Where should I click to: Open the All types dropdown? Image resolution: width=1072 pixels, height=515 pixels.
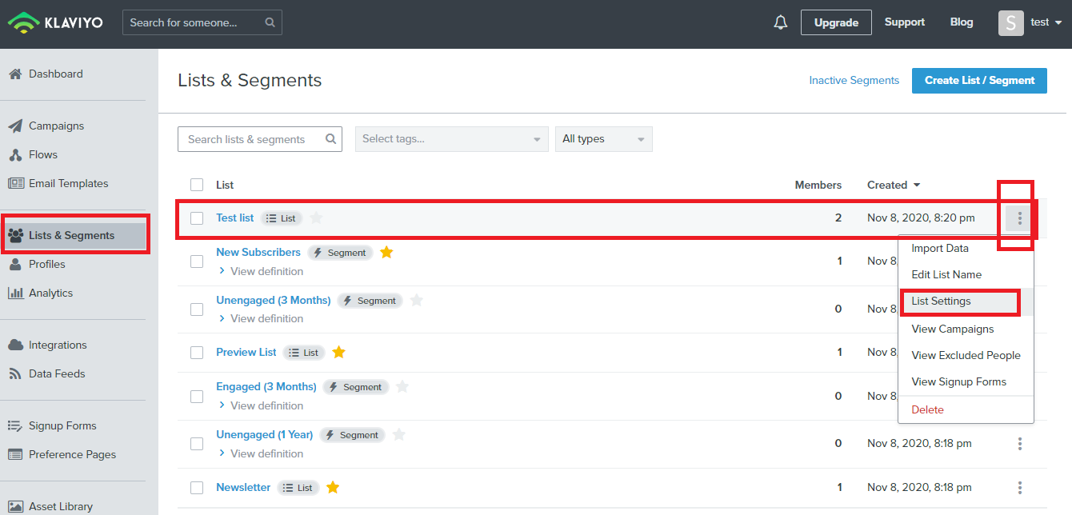click(604, 139)
